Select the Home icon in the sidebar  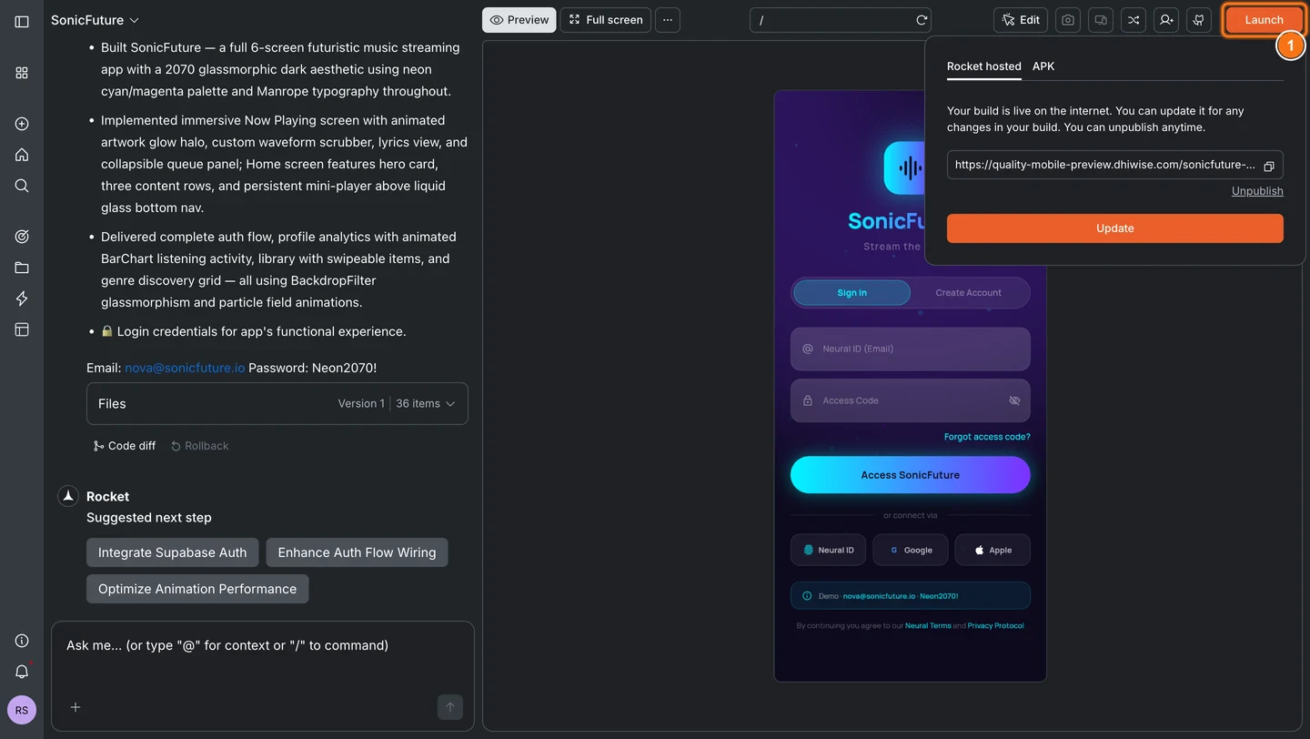21,155
